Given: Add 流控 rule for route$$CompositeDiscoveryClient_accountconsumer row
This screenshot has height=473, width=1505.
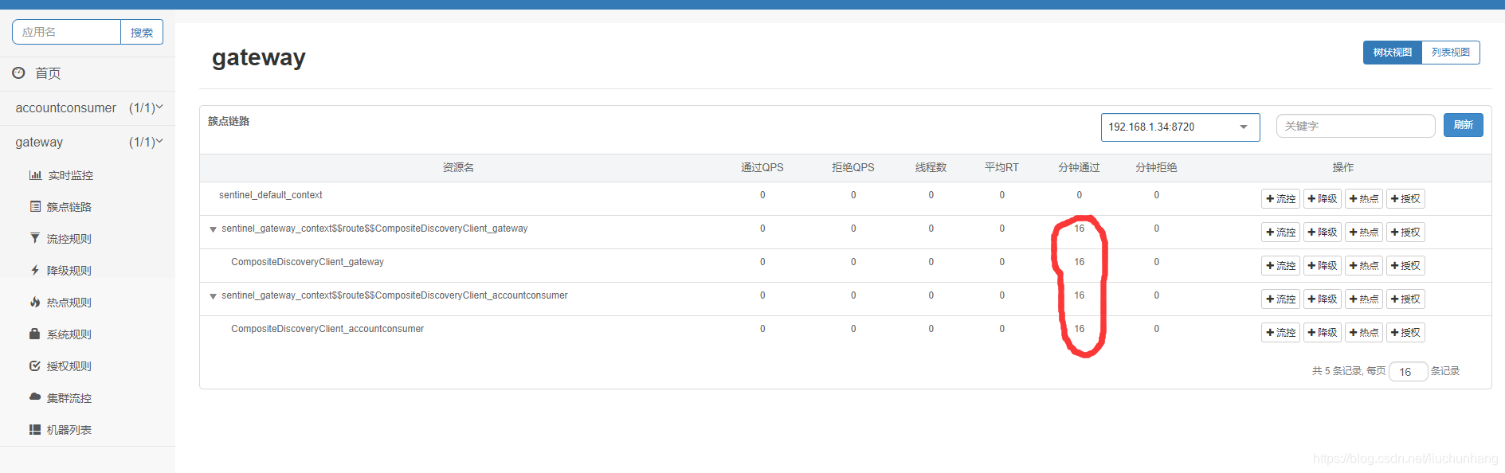Looking at the screenshot, I should 1280,299.
